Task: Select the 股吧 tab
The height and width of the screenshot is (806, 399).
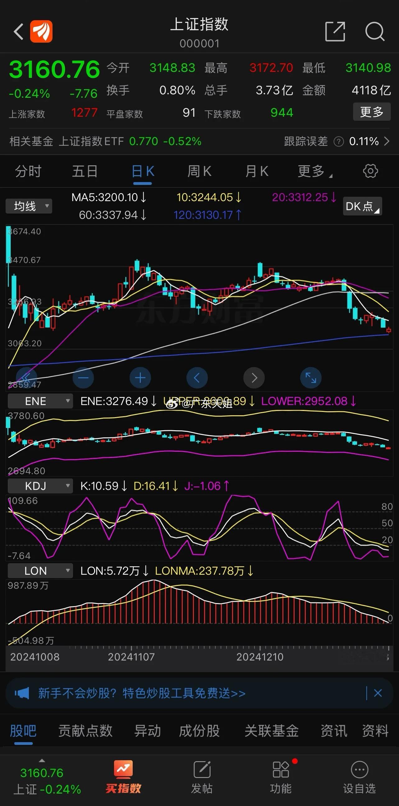Action: [x=23, y=731]
